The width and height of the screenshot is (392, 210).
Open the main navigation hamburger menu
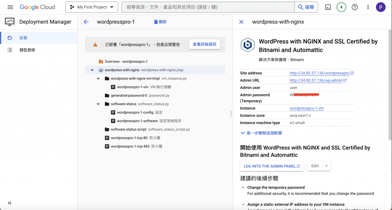pos(10,7)
